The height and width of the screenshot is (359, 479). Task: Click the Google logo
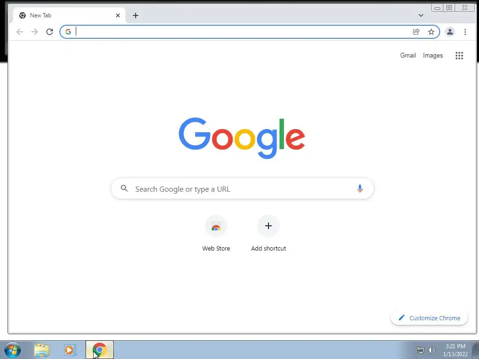(242, 138)
